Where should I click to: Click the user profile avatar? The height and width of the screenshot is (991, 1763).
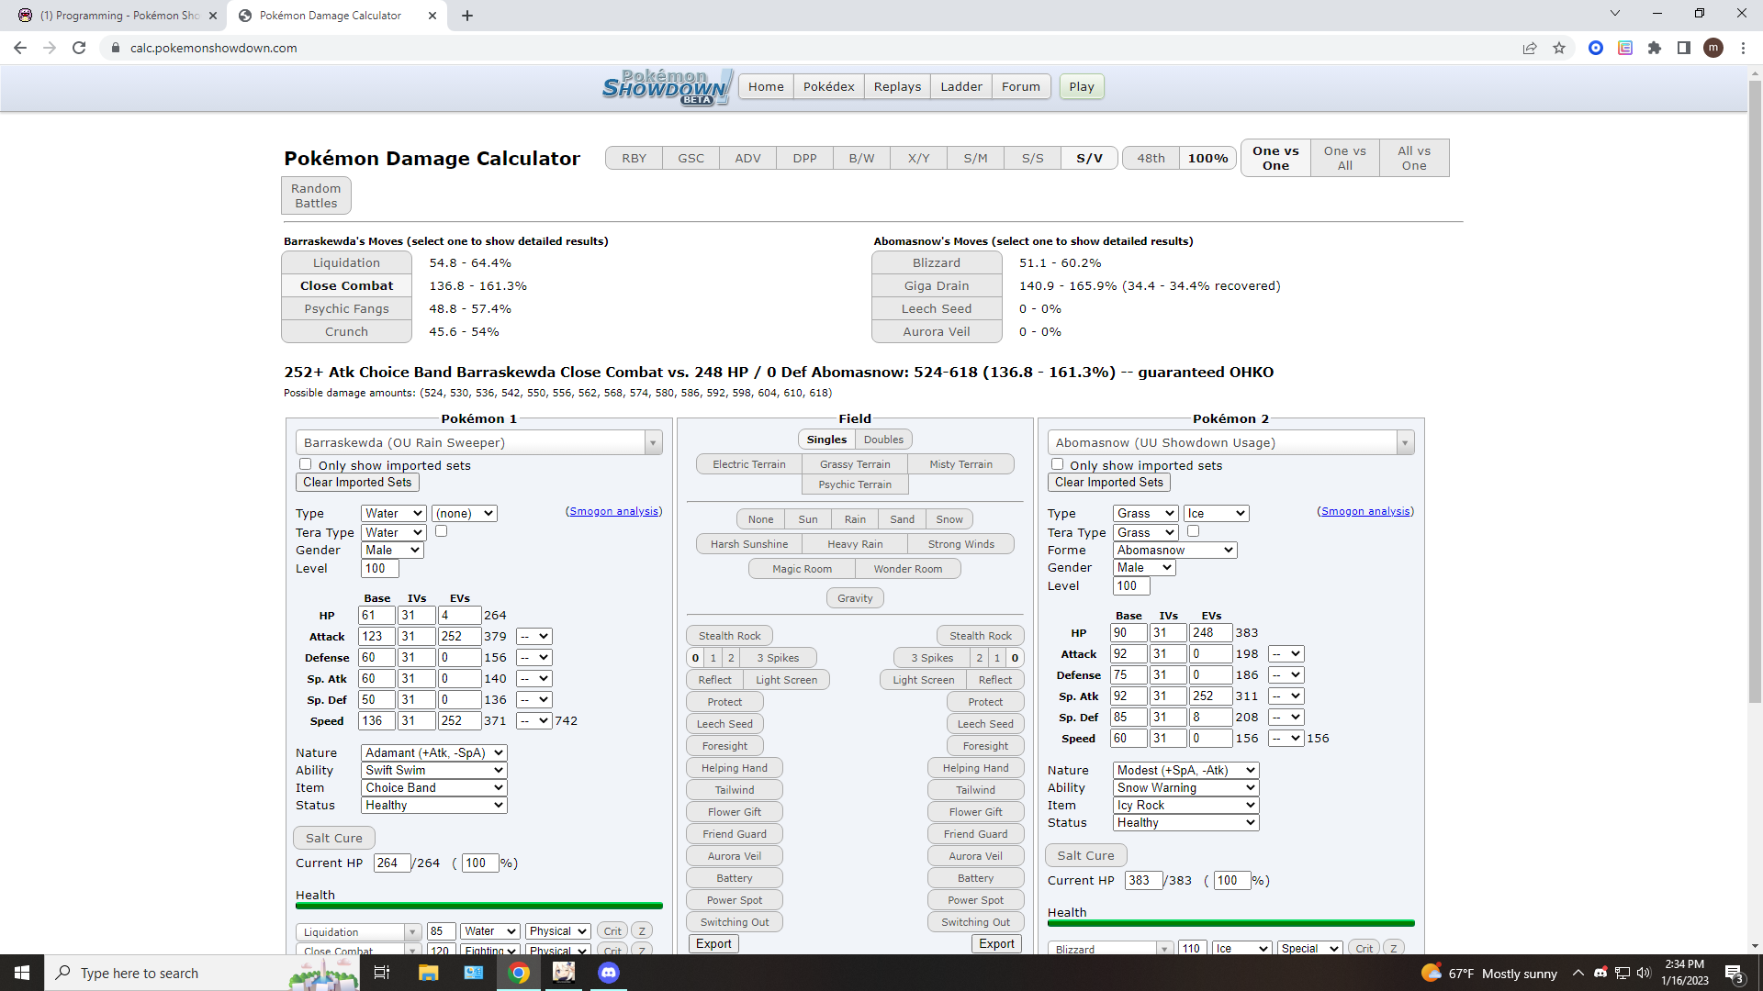[x=1713, y=48]
